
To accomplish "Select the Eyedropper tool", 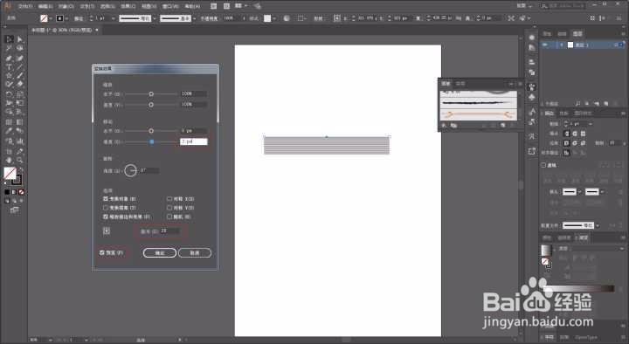I will click(9, 131).
